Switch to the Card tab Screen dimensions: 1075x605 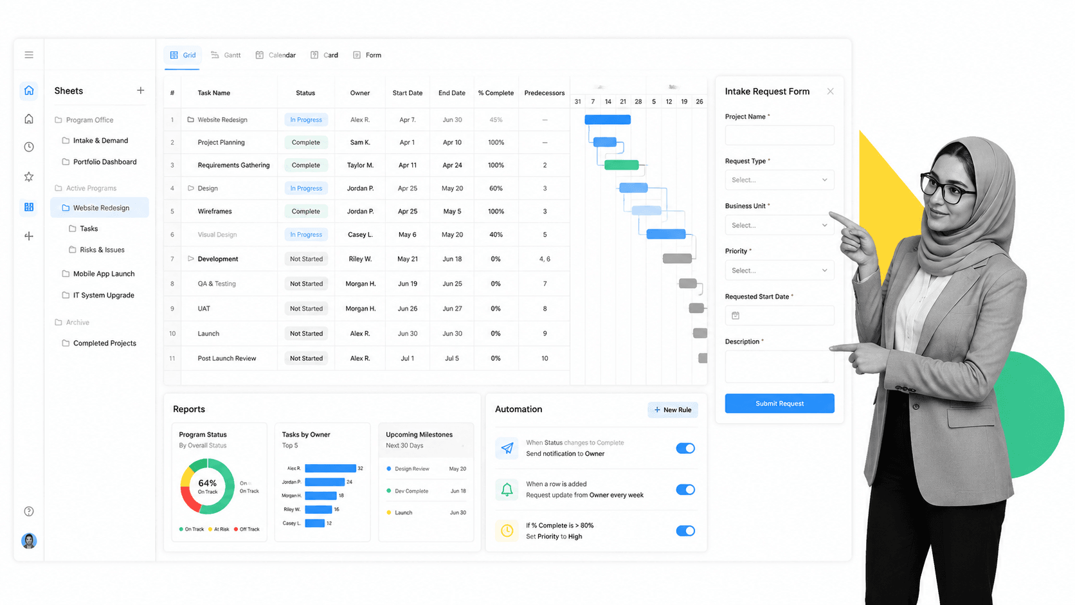coord(324,55)
